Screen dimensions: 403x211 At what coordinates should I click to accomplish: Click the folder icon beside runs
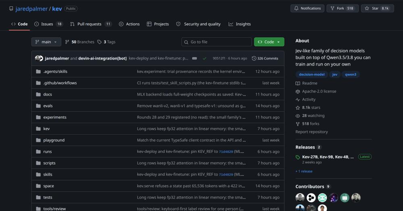38,152
